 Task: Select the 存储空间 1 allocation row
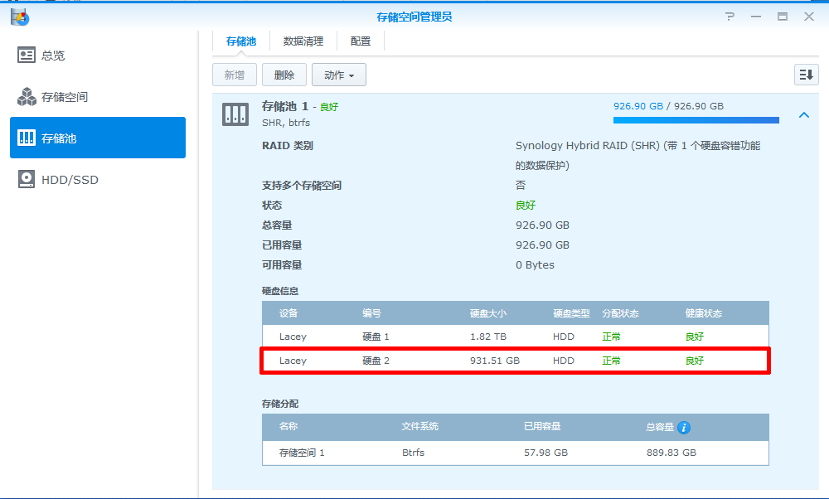(x=515, y=453)
